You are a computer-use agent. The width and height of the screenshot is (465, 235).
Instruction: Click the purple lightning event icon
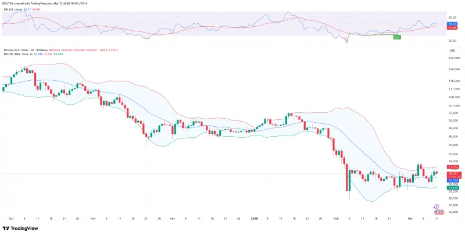[x=436, y=206]
